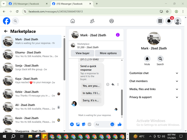This screenshot has width=187, height=140.
Task: Open the Groups icon in top navigation
Action: [111, 21]
